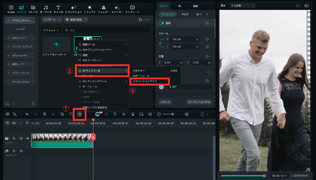316x180 pixels.
Task: Switch to the ビデオ properties tab
Action: (x=164, y=6)
